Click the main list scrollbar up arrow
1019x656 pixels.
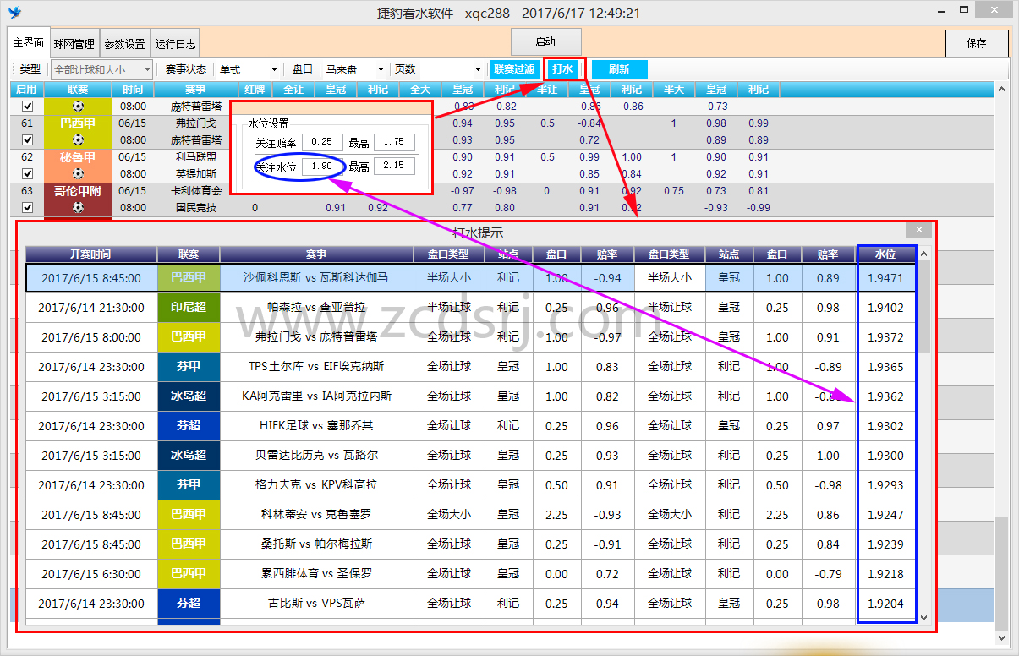(x=1001, y=90)
